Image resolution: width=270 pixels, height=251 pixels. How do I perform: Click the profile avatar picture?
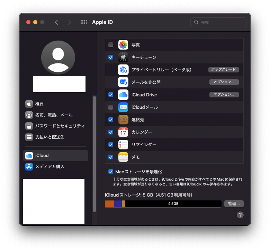(x=58, y=58)
